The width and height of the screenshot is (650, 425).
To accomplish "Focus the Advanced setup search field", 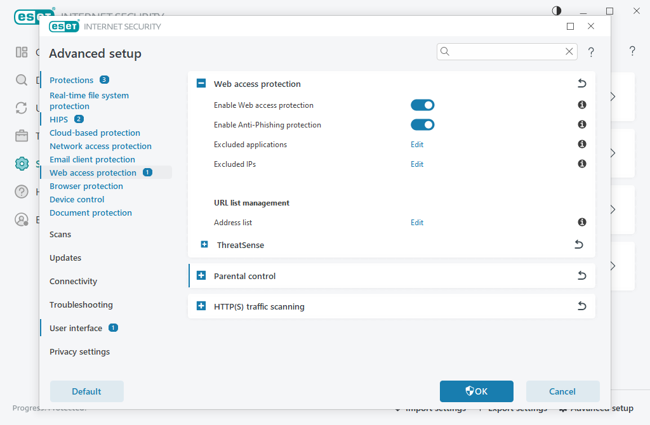I will (x=507, y=51).
